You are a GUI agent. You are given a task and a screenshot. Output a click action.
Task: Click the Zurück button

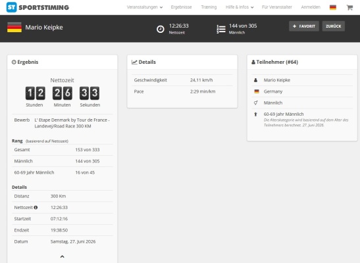coord(334,26)
